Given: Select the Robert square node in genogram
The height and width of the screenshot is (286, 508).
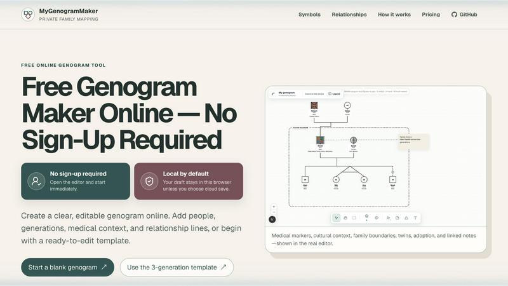Looking at the screenshot, I should pyautogui.click(x=314, y=105).
